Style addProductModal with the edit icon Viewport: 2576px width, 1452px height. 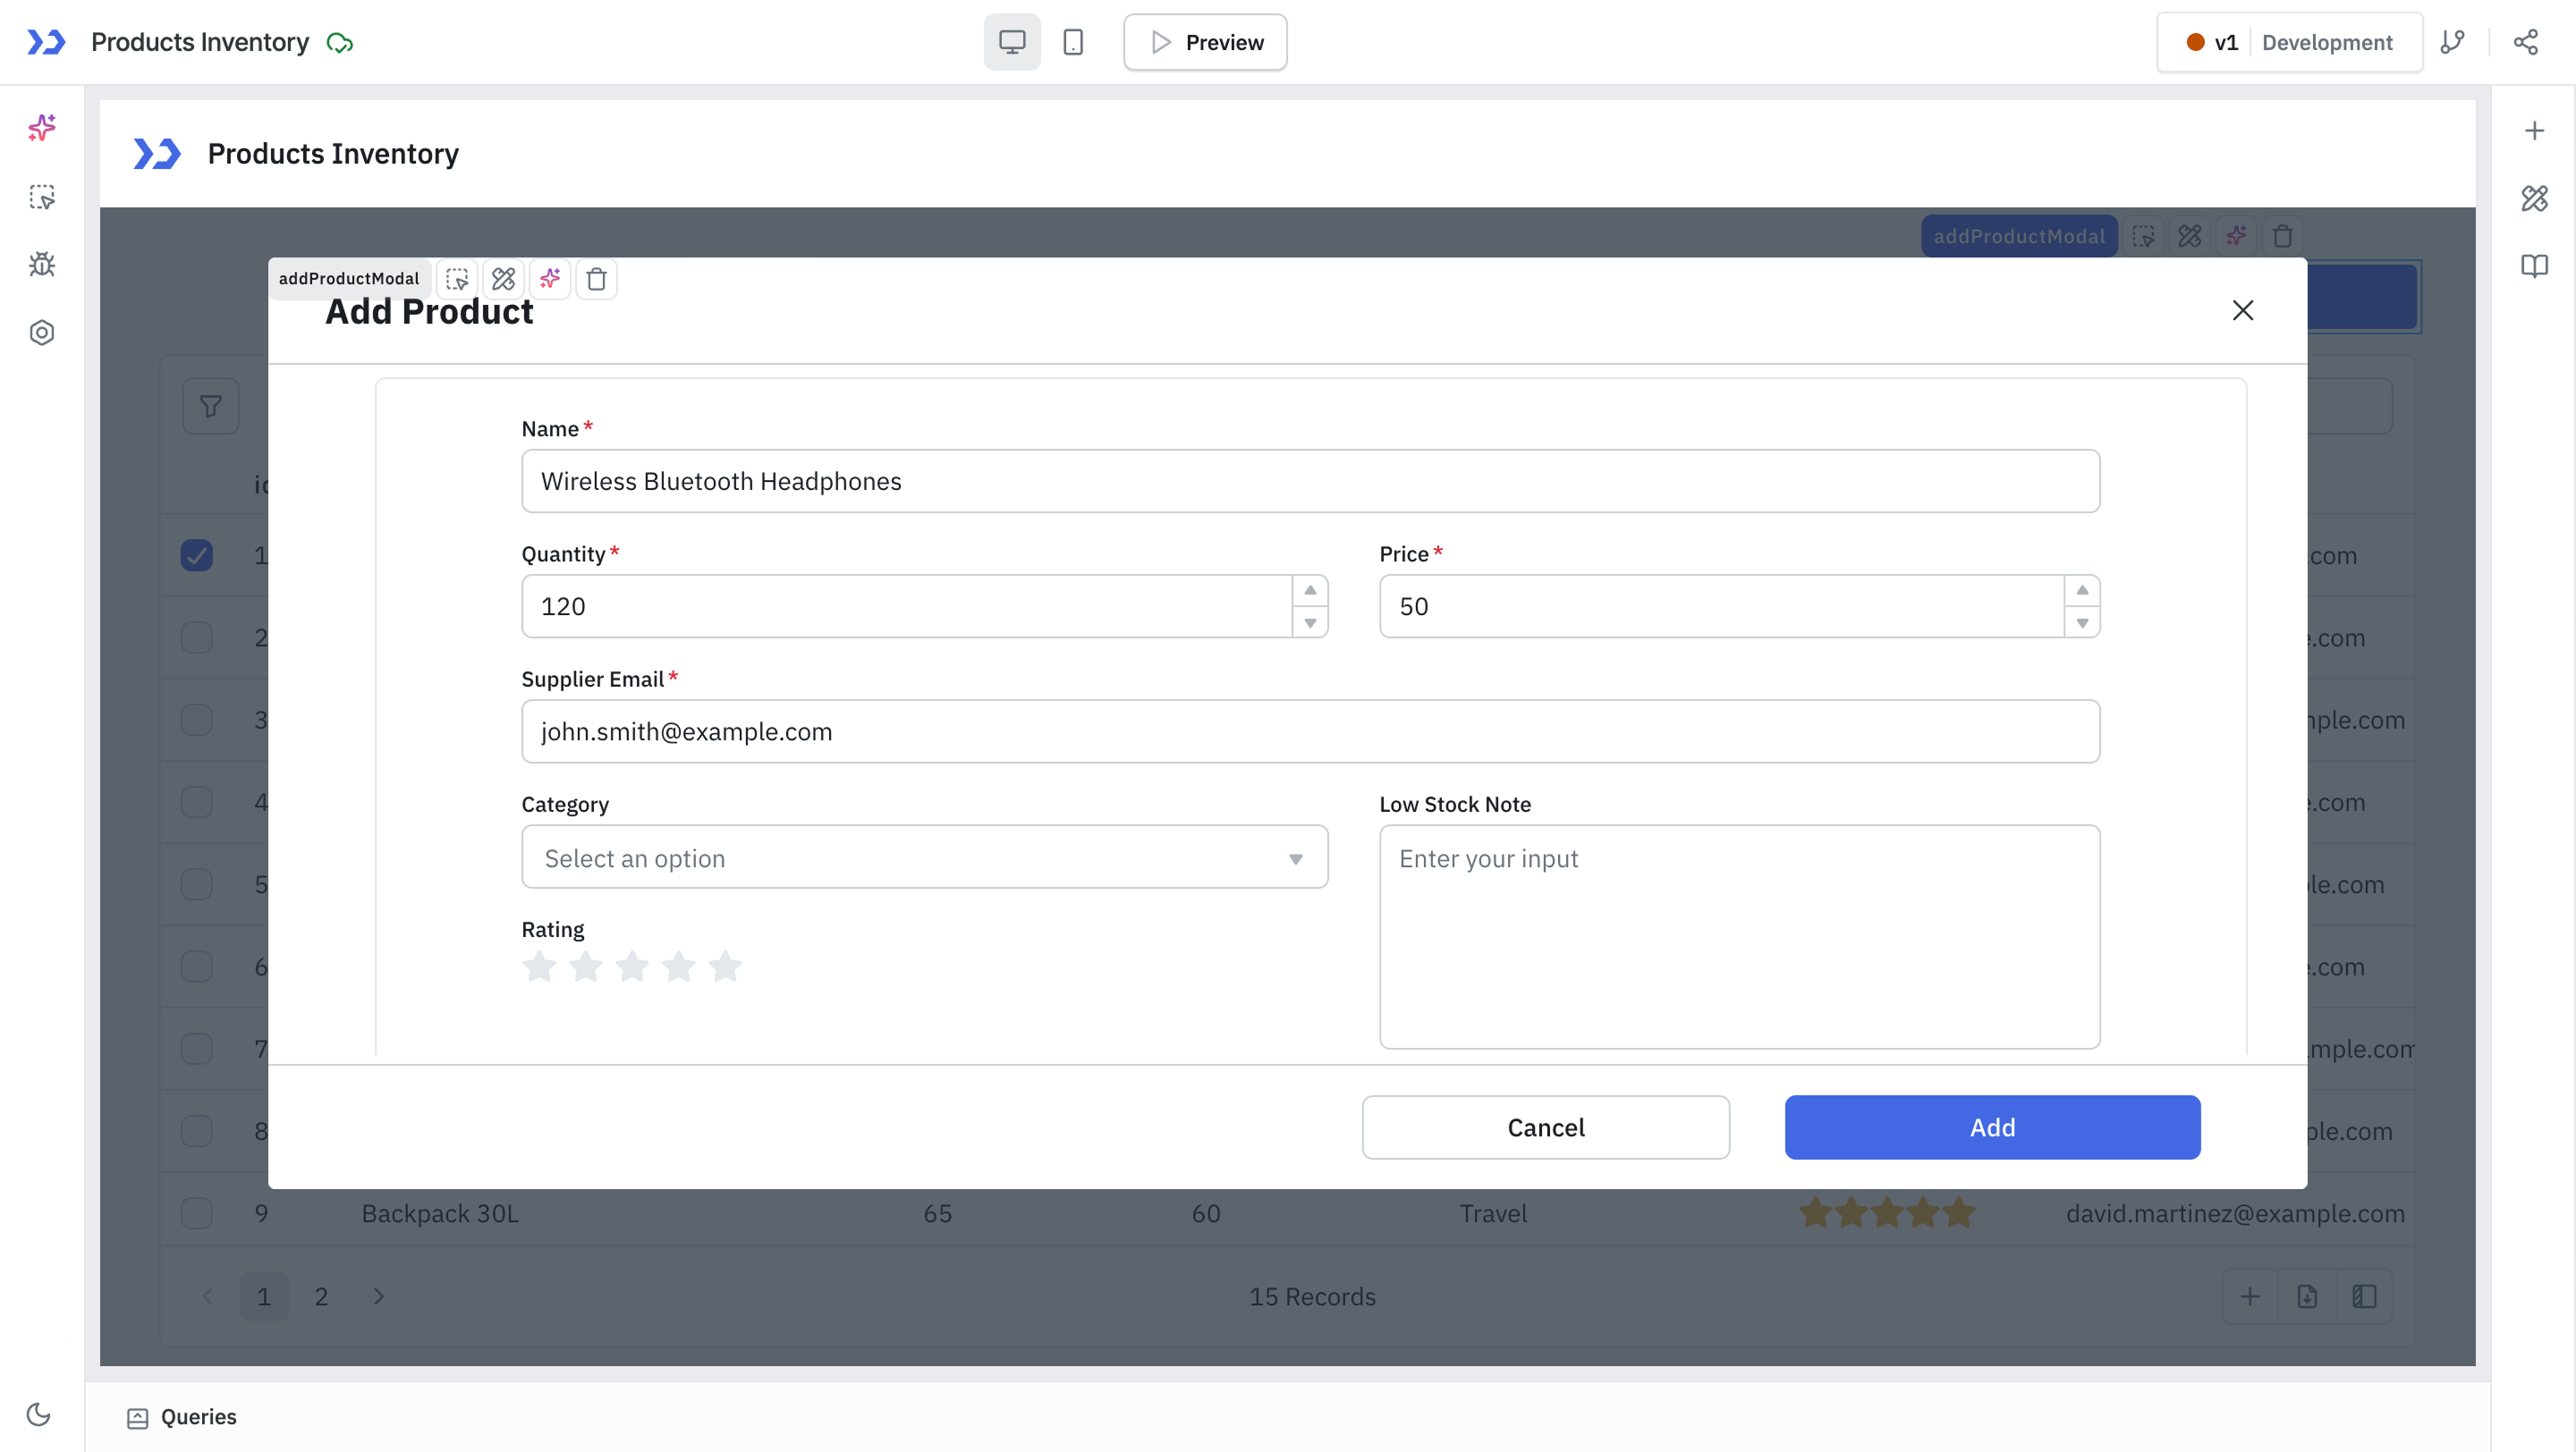tap(503, 279)
